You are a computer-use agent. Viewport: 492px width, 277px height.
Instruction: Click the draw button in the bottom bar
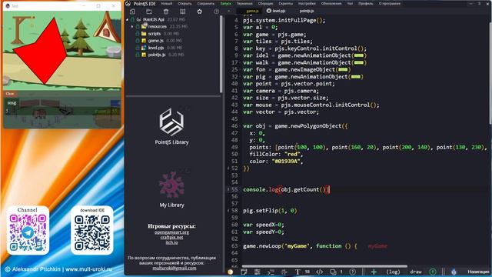pos(416,272)
